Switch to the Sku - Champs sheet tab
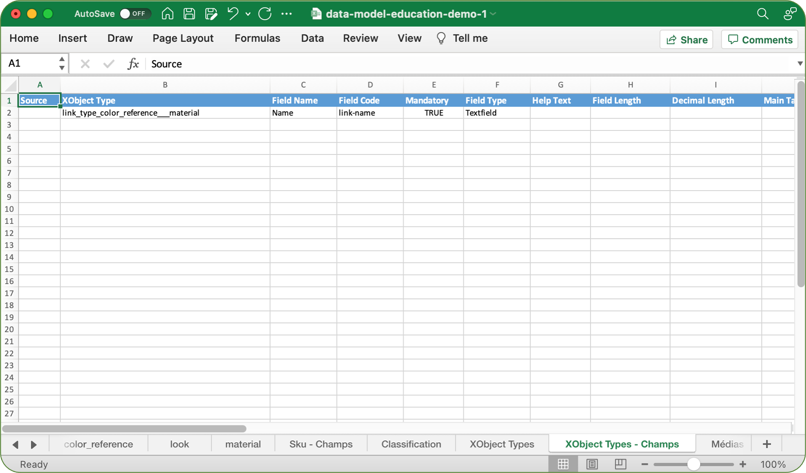Image resolution: width=806 pixels, height=473 pixels. (x=321, y=444)
